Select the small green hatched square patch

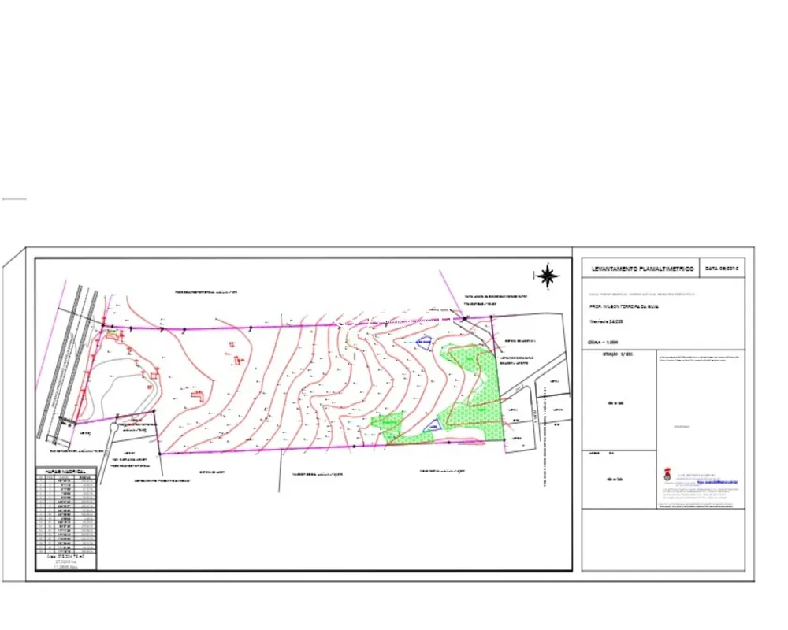(x=387, y=421)
